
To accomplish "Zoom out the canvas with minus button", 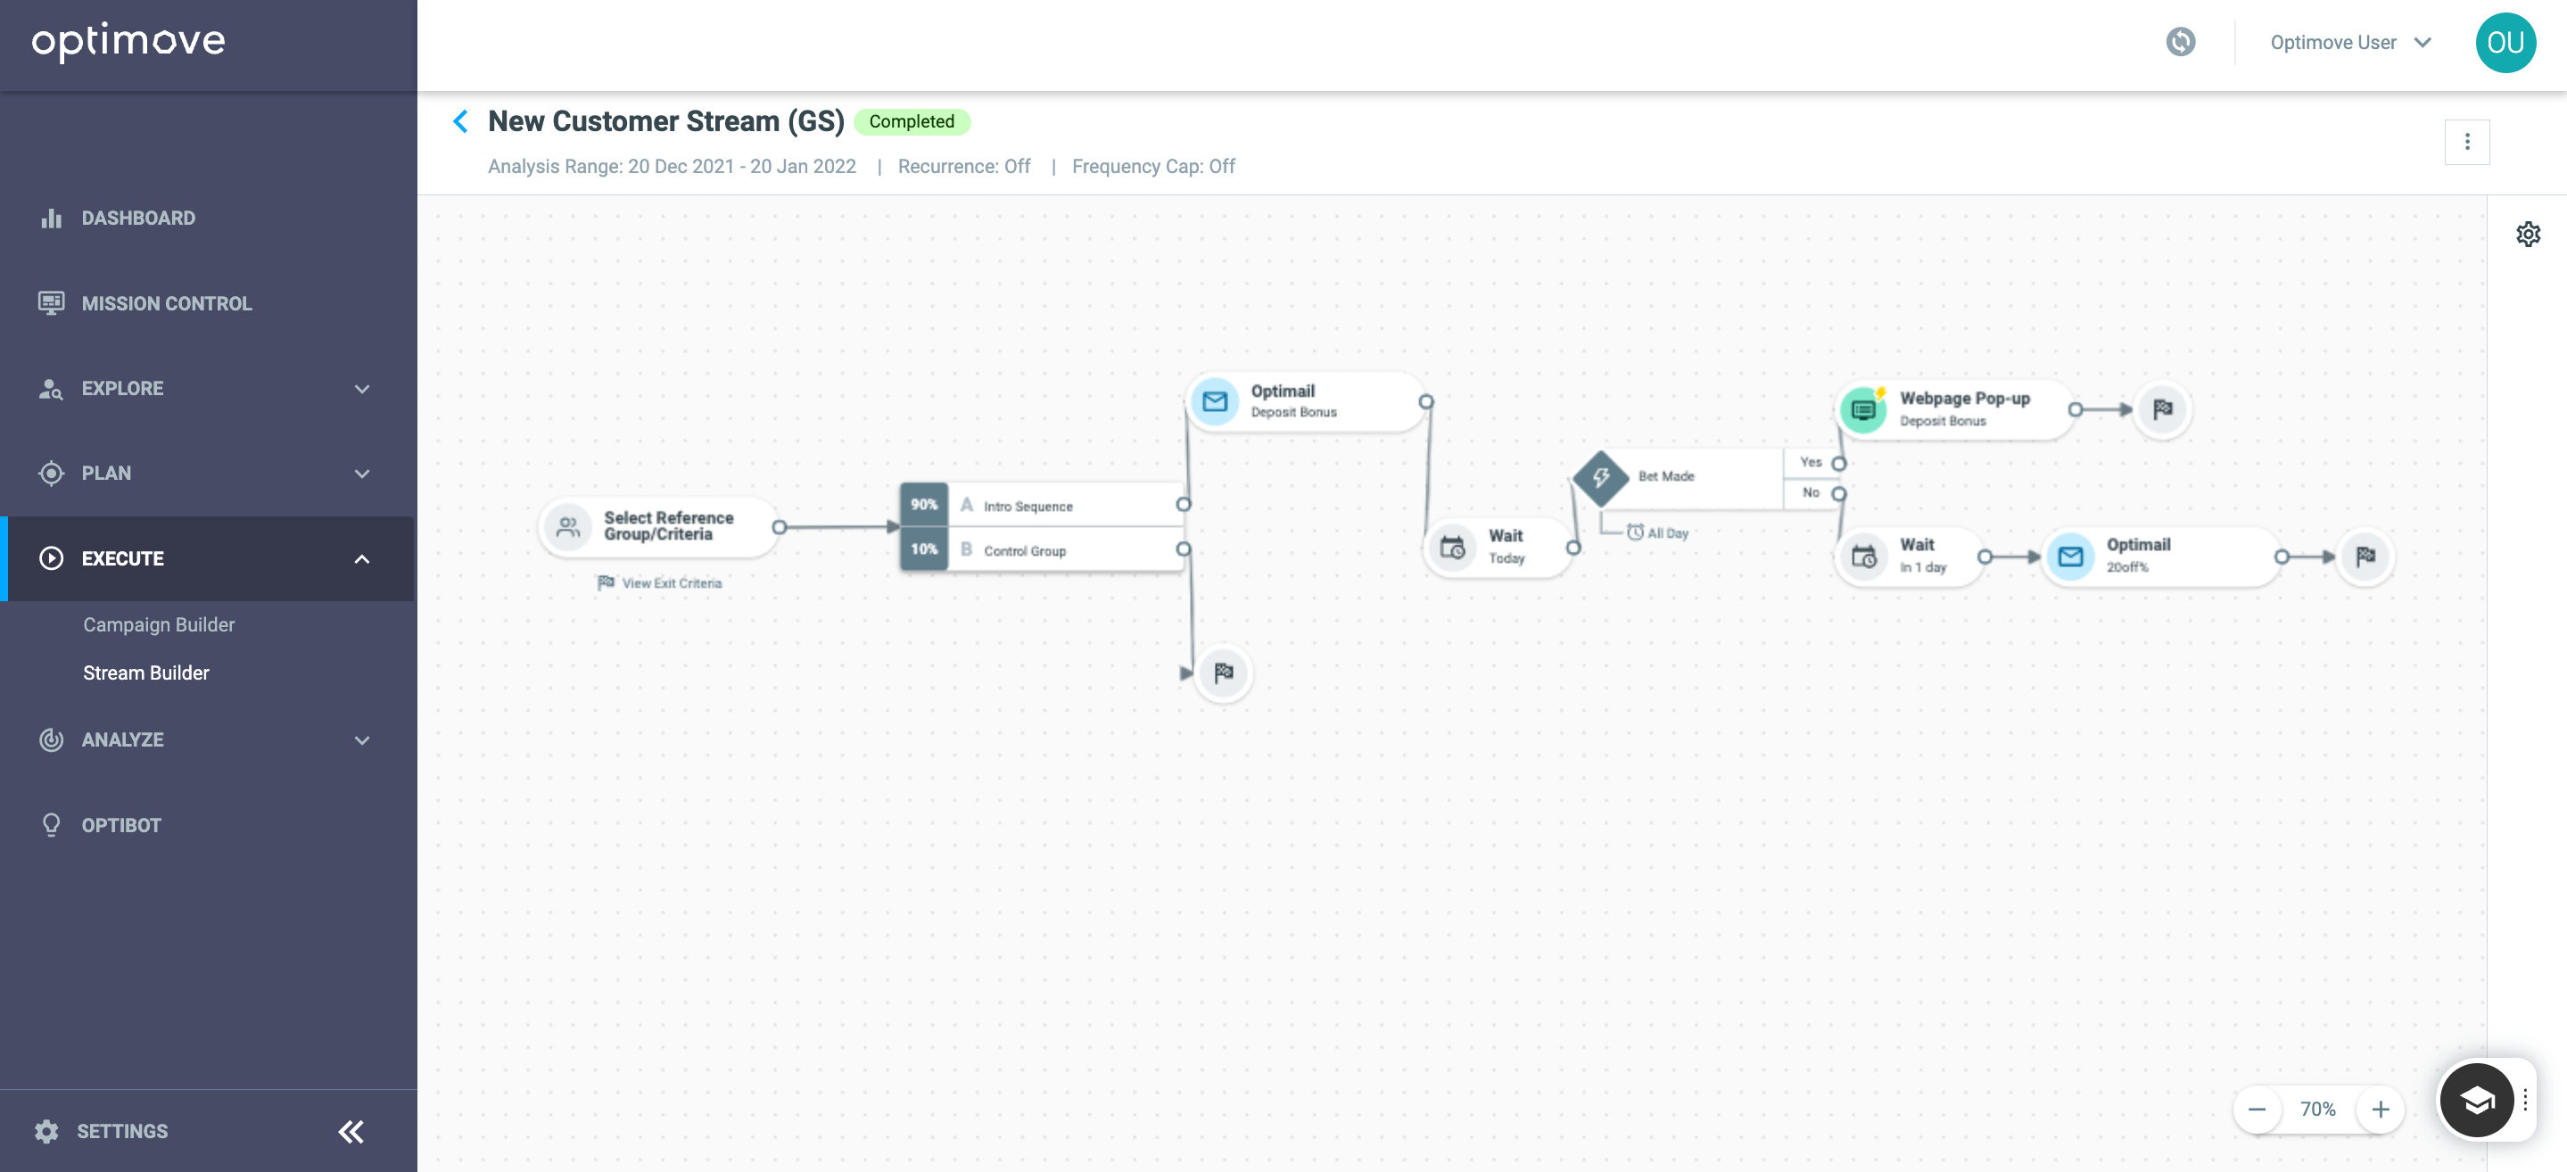I will (x=2257, y=1110).
